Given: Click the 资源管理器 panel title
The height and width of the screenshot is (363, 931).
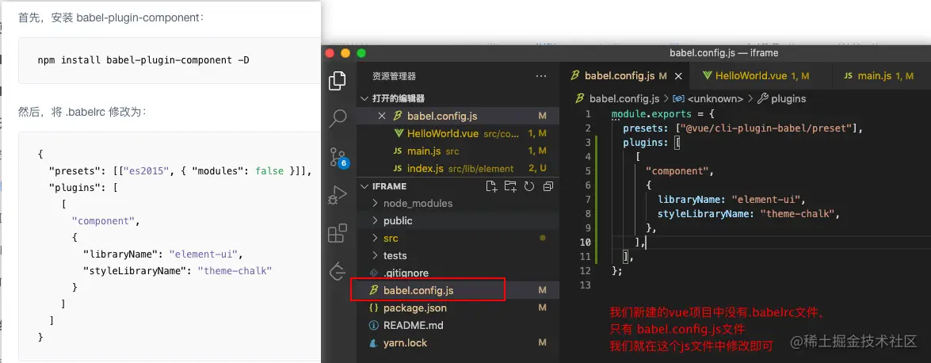Looking at the screenshot, I should pos(395,76).
